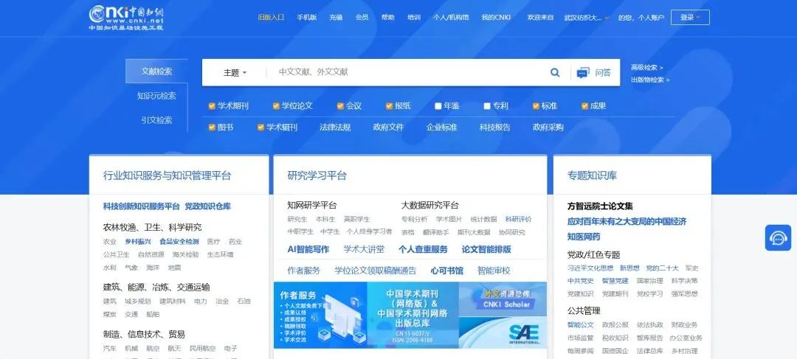Image resolution: width=797 pixels, height=359 pixels.
Task: Open the 乡村振兴 link
Action: pyautogui.click(x=138, y=242)
